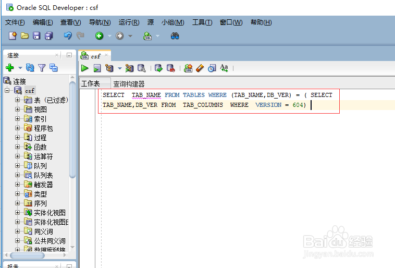
Task: Open the 运行(R) menu
Action: pyautogui.click(x=129, y=22)
